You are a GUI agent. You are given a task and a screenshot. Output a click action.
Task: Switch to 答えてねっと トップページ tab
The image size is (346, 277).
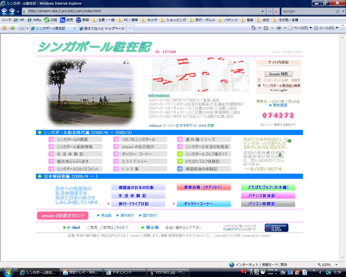[x=102, y=28]
